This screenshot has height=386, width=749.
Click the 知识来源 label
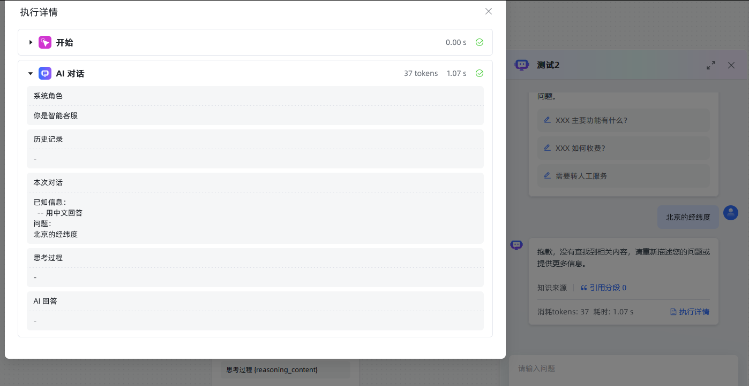coord(552,288)
